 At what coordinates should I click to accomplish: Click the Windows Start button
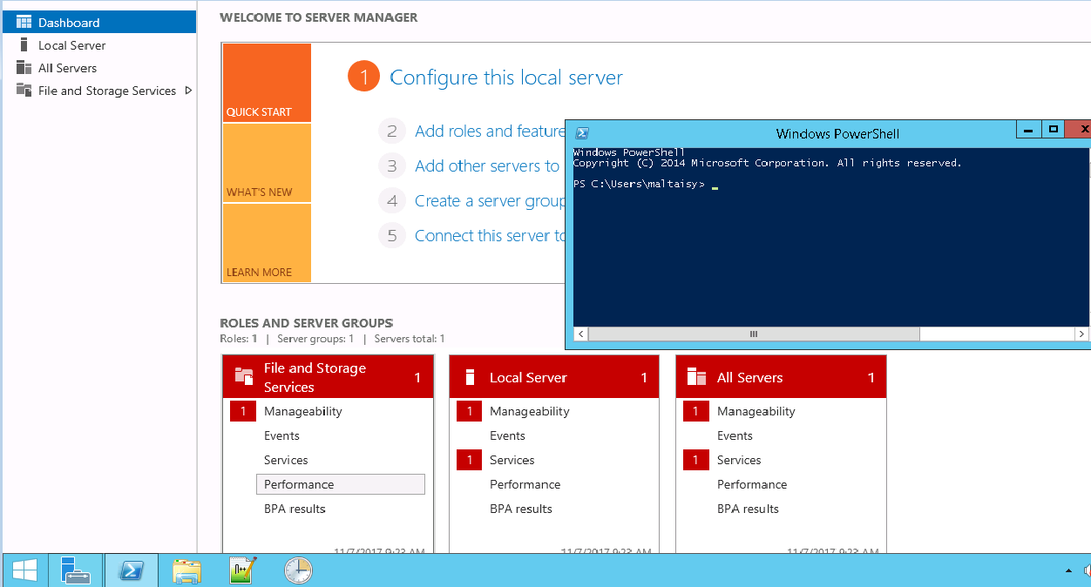(x=24, y=570)
